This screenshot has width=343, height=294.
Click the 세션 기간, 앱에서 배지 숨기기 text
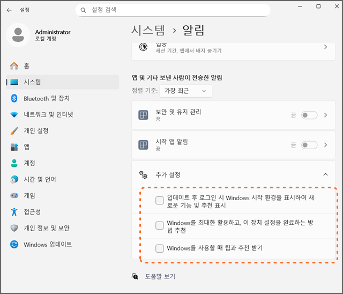189,51
